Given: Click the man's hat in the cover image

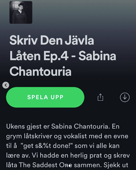Looking at the screenshot, I should click(x=21, y=5).
